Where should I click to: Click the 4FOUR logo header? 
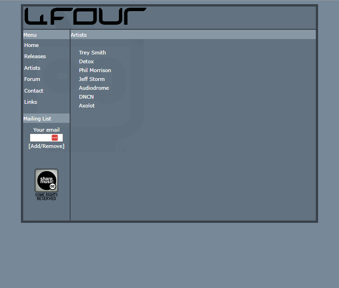pos(85,16)
